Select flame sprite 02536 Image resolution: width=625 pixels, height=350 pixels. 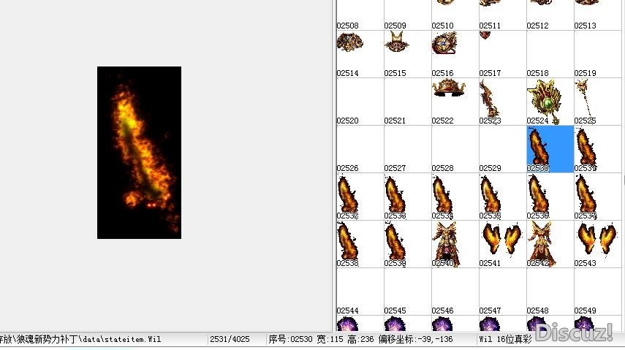click(x=550, y=197)
